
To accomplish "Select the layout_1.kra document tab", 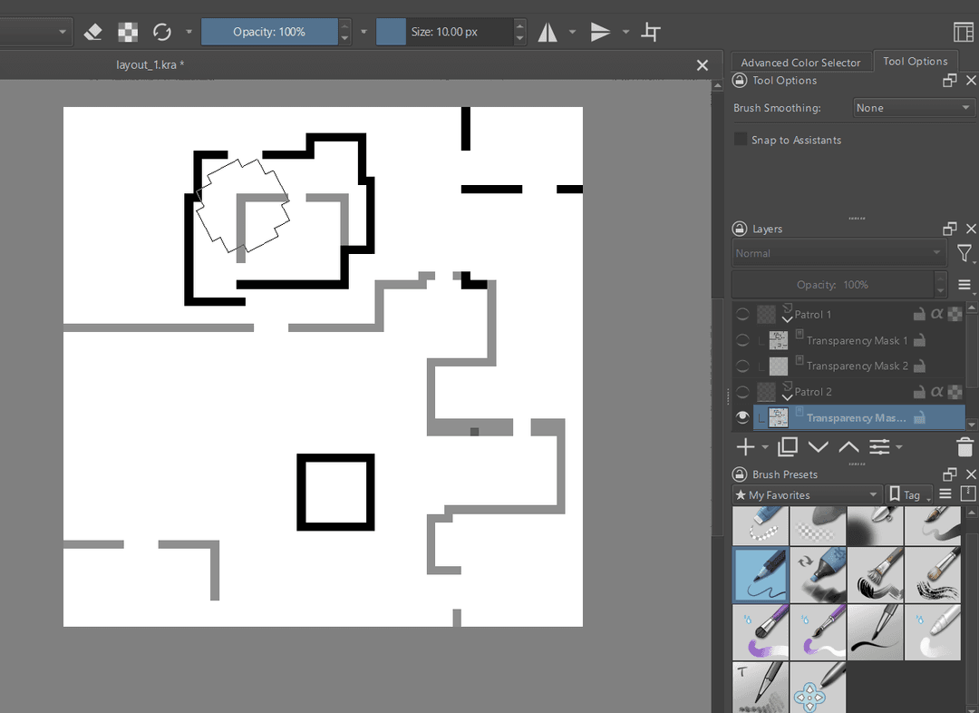I will (x=150, y=65).
